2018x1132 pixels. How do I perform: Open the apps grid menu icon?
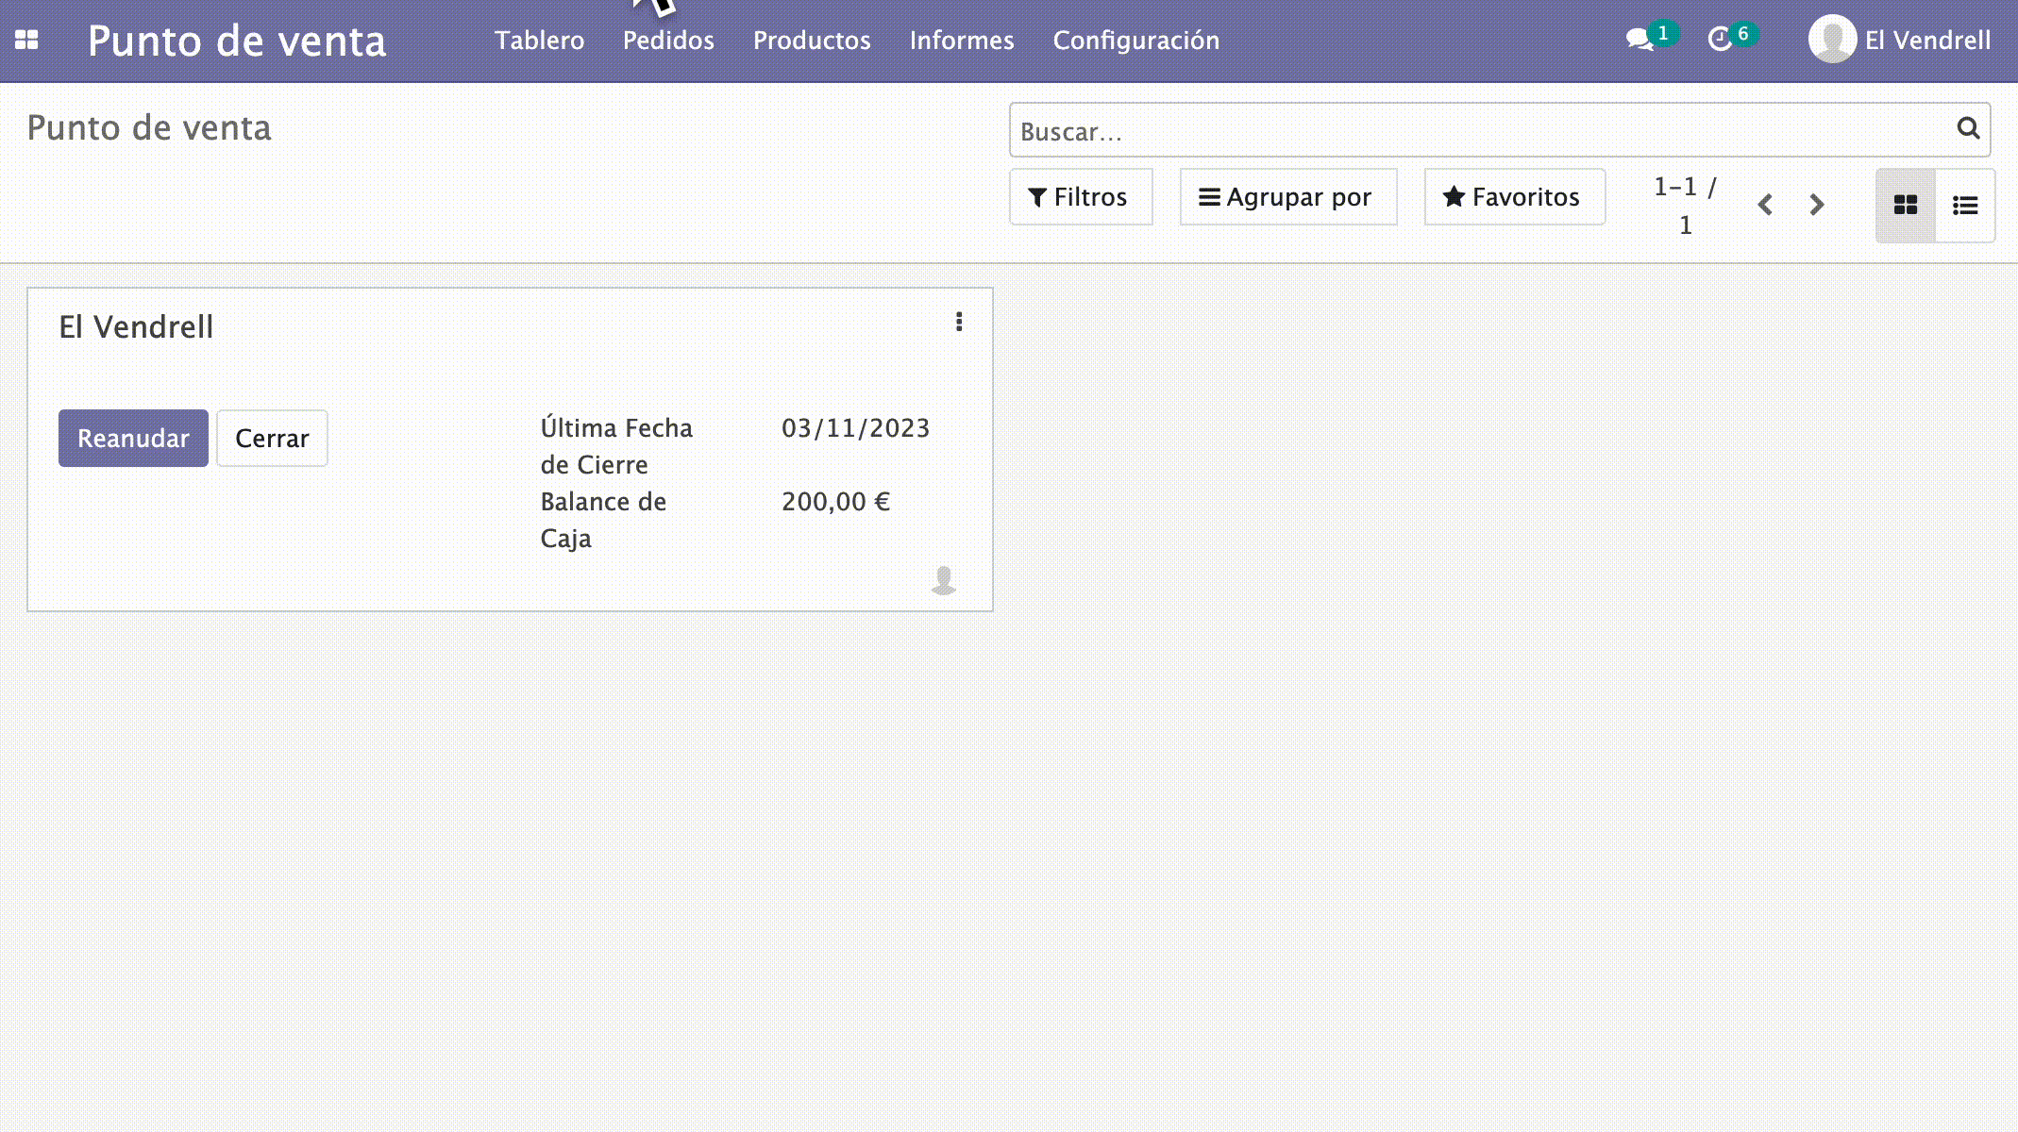(26, 40)
